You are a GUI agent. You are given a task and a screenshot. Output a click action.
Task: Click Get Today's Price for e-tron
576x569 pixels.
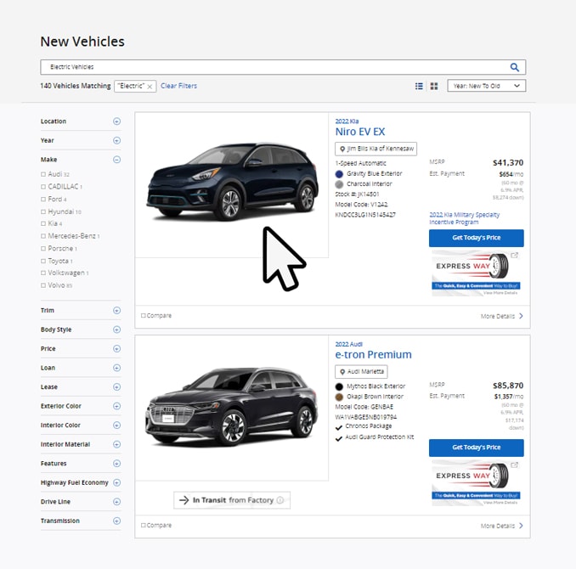pyautogui.click(x=477, y=448)
